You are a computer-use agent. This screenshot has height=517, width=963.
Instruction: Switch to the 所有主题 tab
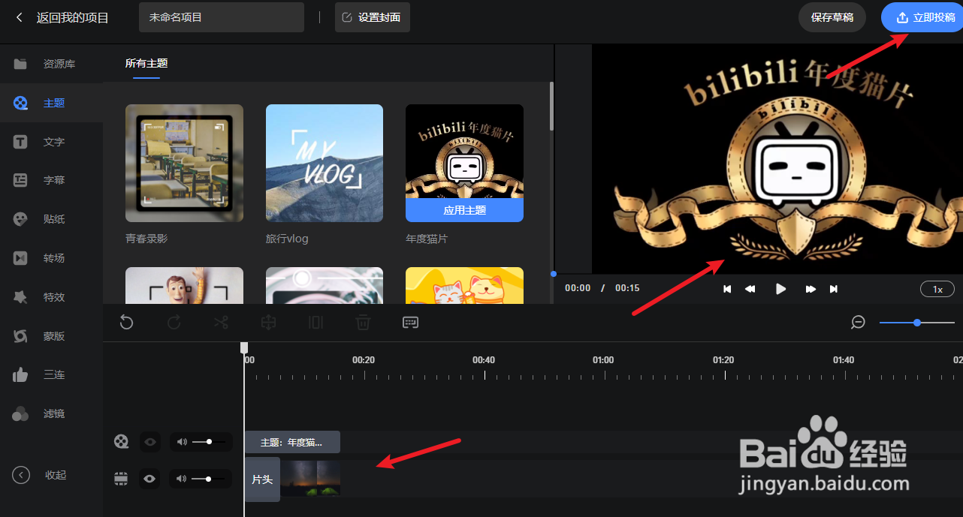[x=146, y=63]
